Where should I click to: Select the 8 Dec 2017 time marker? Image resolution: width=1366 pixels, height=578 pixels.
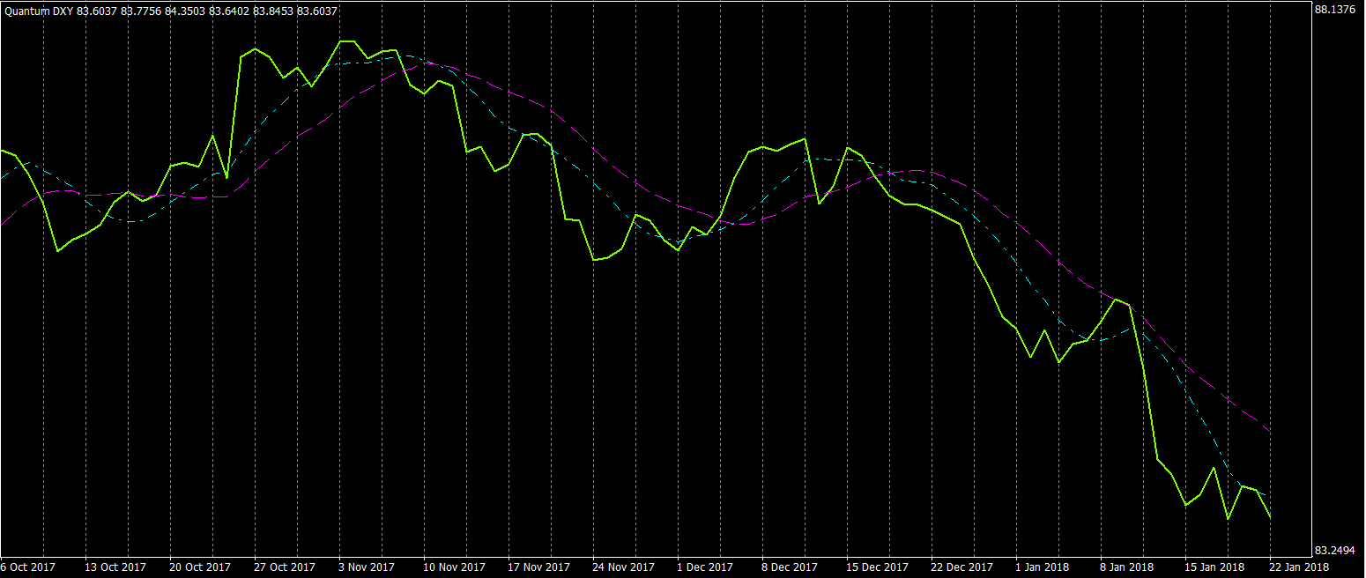click(x=790, y=567)
